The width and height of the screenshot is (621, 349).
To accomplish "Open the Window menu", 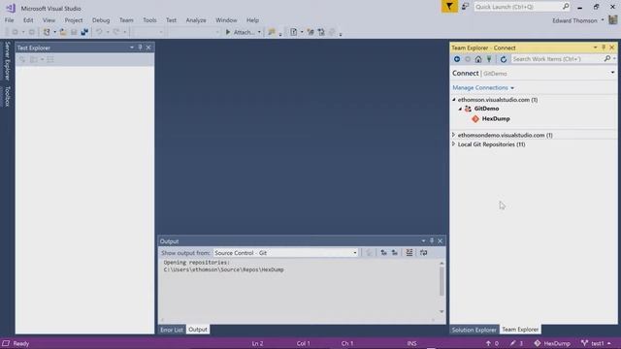I will point(226,20).
